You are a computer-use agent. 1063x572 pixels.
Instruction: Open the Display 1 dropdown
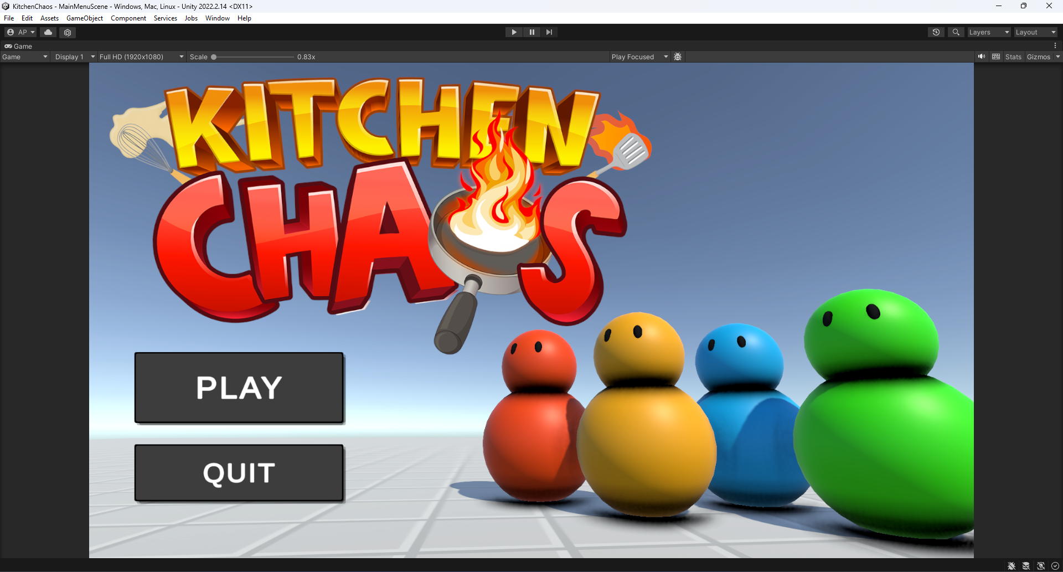coord(75,56)
